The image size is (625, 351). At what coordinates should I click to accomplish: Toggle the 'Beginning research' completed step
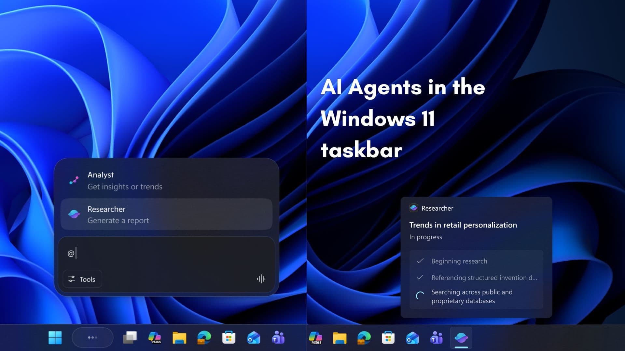(420, 261)
